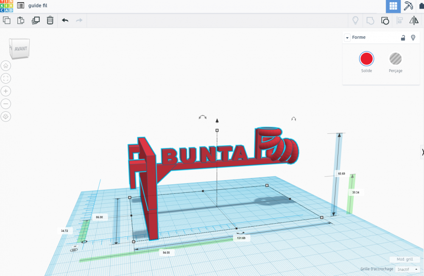Collapse the Forme panel arrow
This screenshot has height=276, width=424.
pos(347,38)
